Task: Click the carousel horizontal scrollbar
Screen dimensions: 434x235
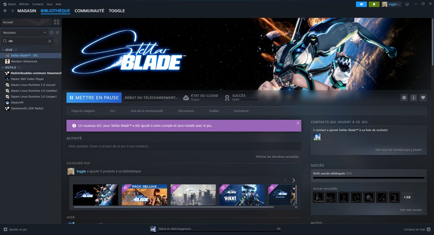Action: click(174, 207)
